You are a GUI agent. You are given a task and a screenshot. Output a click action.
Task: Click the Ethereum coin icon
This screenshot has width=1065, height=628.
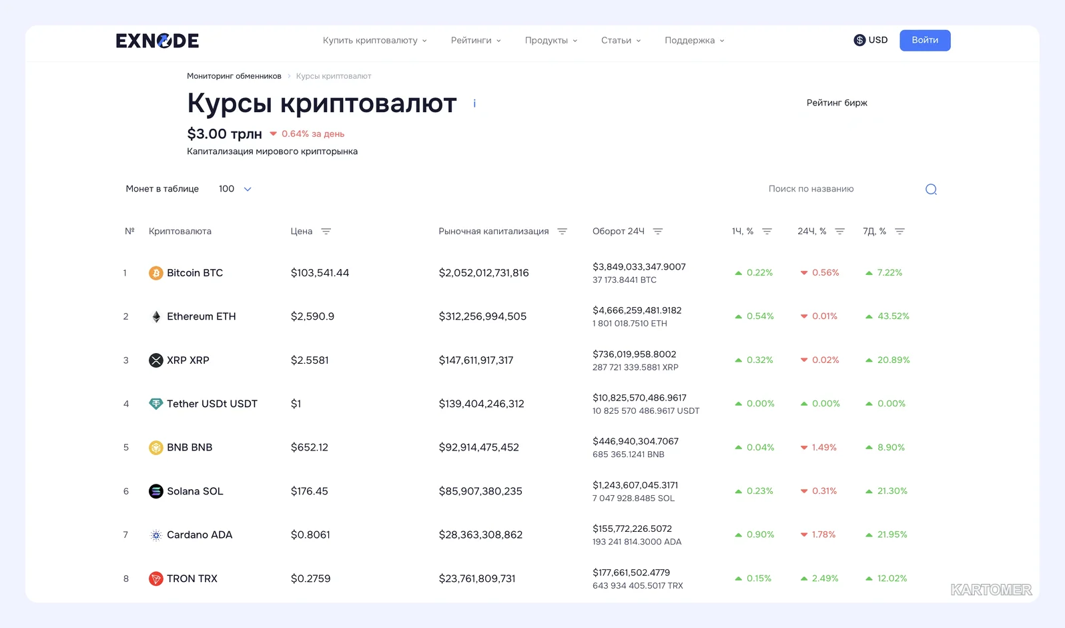point(155,316)
